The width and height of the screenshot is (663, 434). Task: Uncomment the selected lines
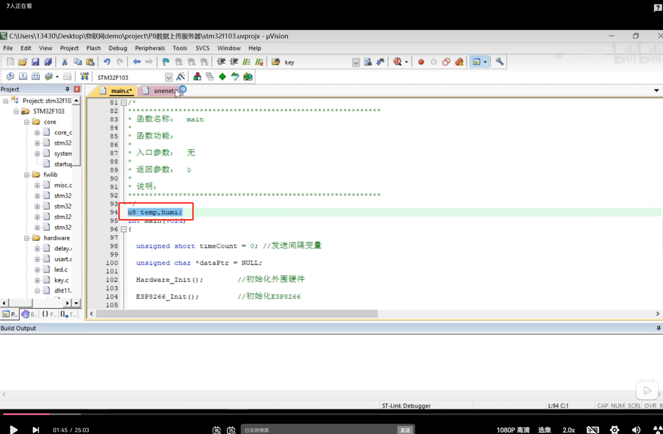point(259,62)
